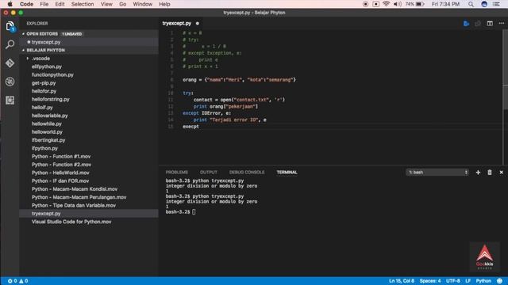Collapse the Belajar Phyton folder section

45,51
